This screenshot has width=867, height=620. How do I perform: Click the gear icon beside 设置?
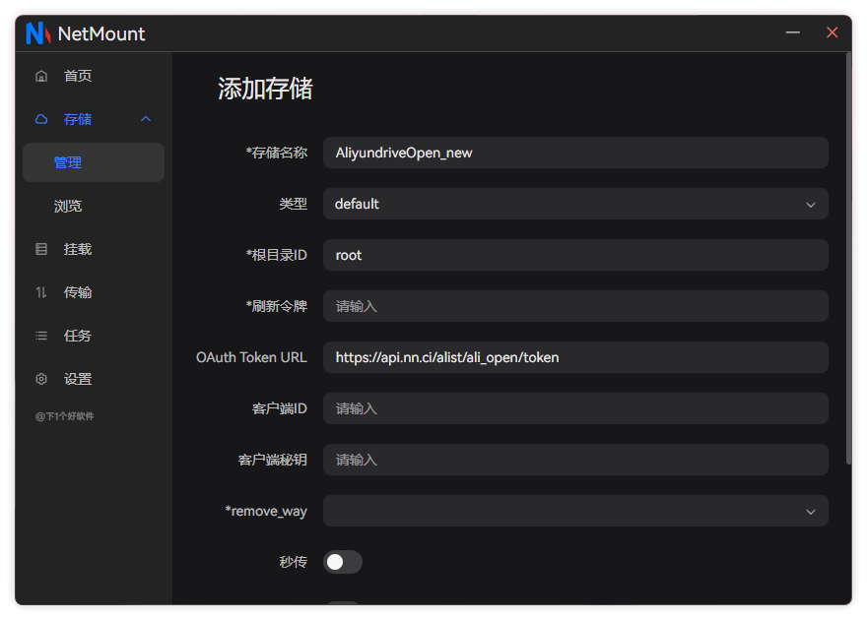pyautogui.click(x=41, y=379)
